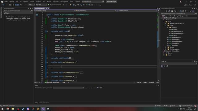Click the Undo arrow in the toolbar
The image size is (198, 111).
[x=21, y=5]
